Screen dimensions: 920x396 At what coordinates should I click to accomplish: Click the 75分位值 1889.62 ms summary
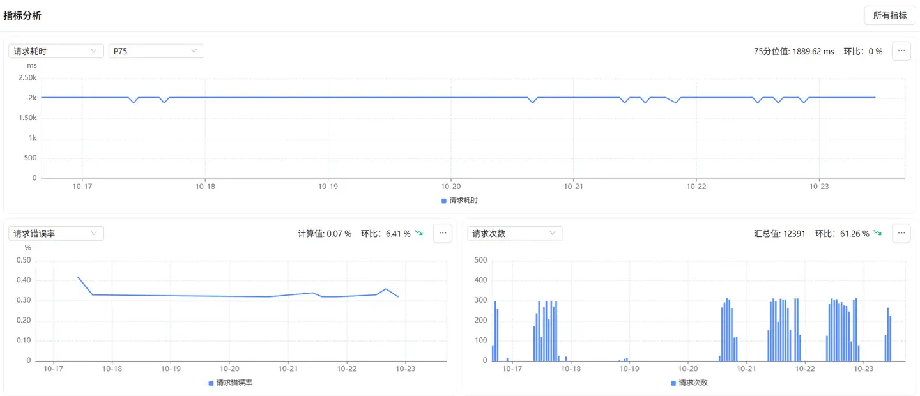pyautogui.click(x=793, y=52)
